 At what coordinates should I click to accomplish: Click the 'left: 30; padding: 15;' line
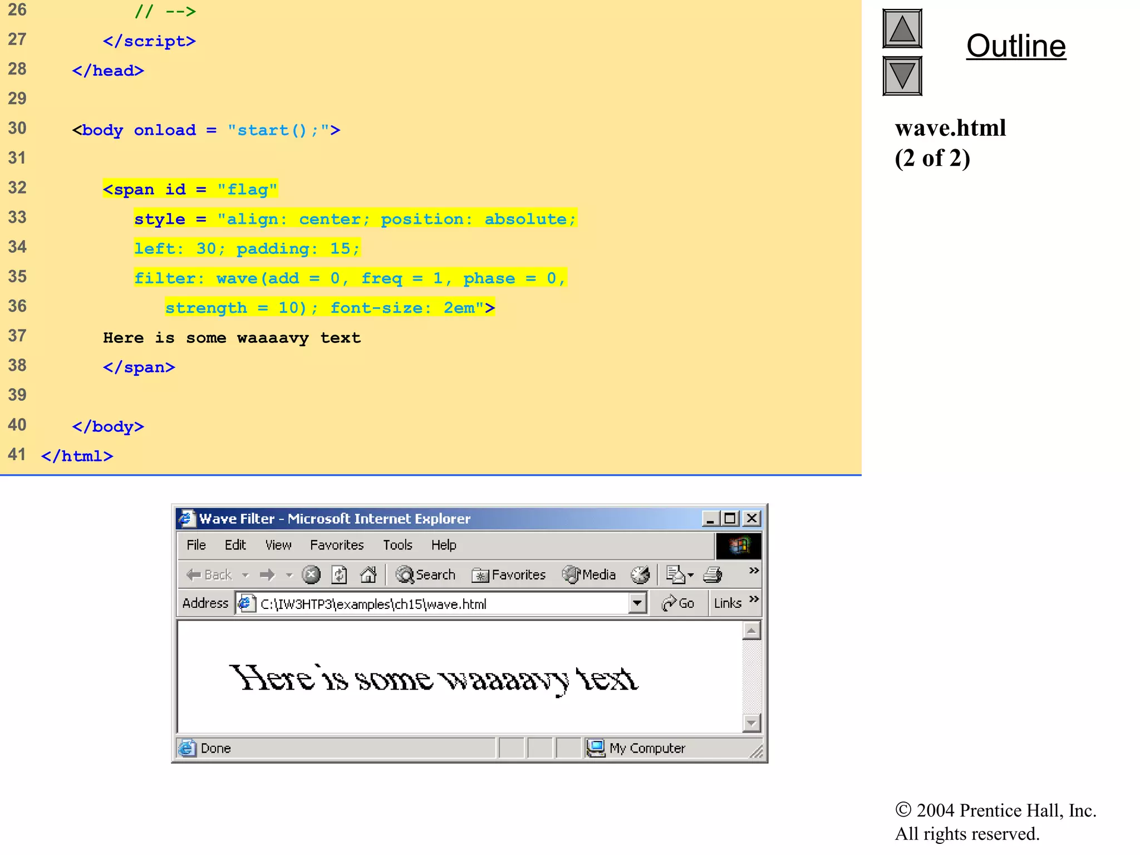tap(247, 248)
